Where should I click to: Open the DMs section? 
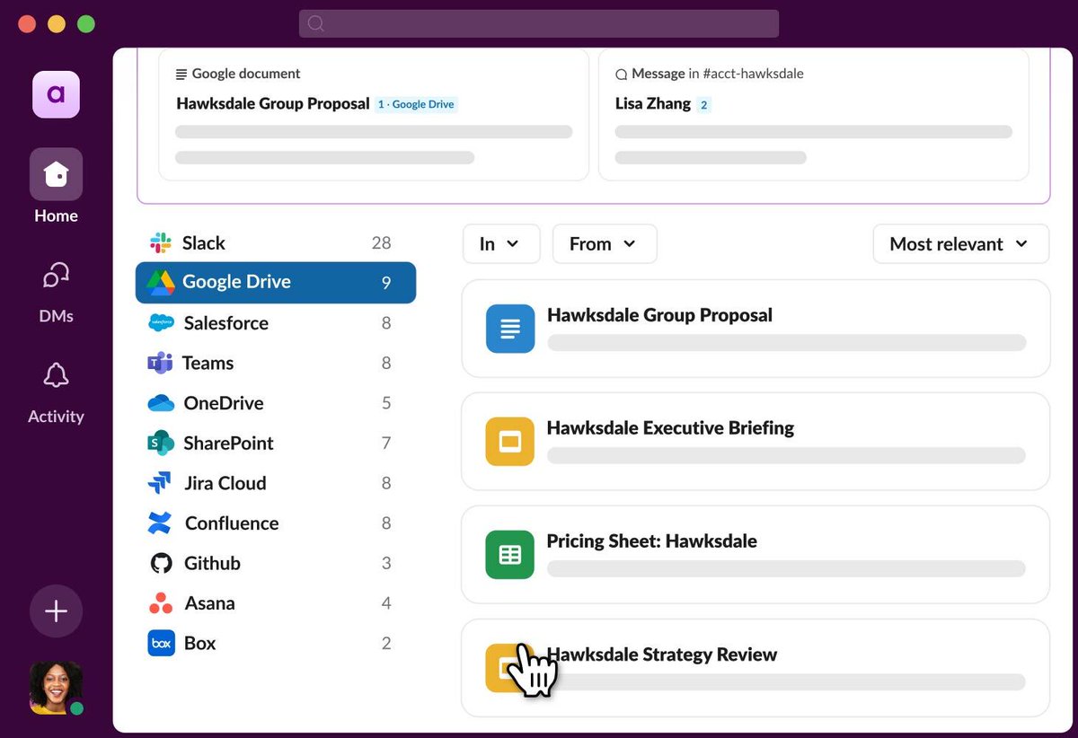(56, 291)
